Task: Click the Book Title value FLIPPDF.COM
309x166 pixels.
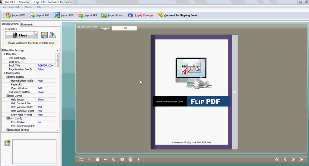Action: [46, 66]
